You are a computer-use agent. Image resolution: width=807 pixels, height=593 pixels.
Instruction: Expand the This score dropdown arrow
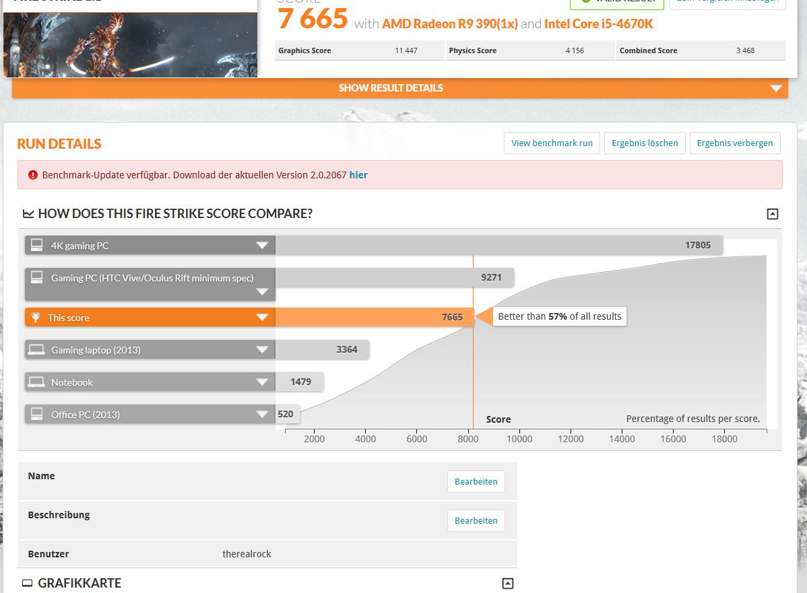(262, 317)
